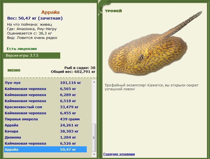Click the Трофейный экземпляр message text
The width and height of the screenshot is (210, 159).
click(x=152, y=87)
